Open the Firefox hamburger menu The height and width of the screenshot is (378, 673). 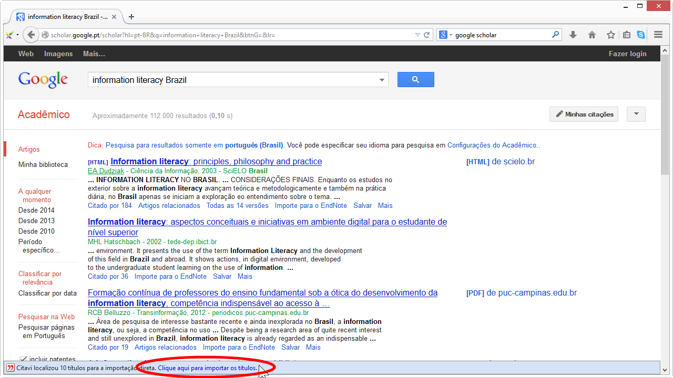[x=658, y=35]
